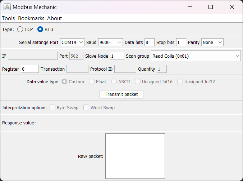Click inside the Raw packet text area

[135, 156]
